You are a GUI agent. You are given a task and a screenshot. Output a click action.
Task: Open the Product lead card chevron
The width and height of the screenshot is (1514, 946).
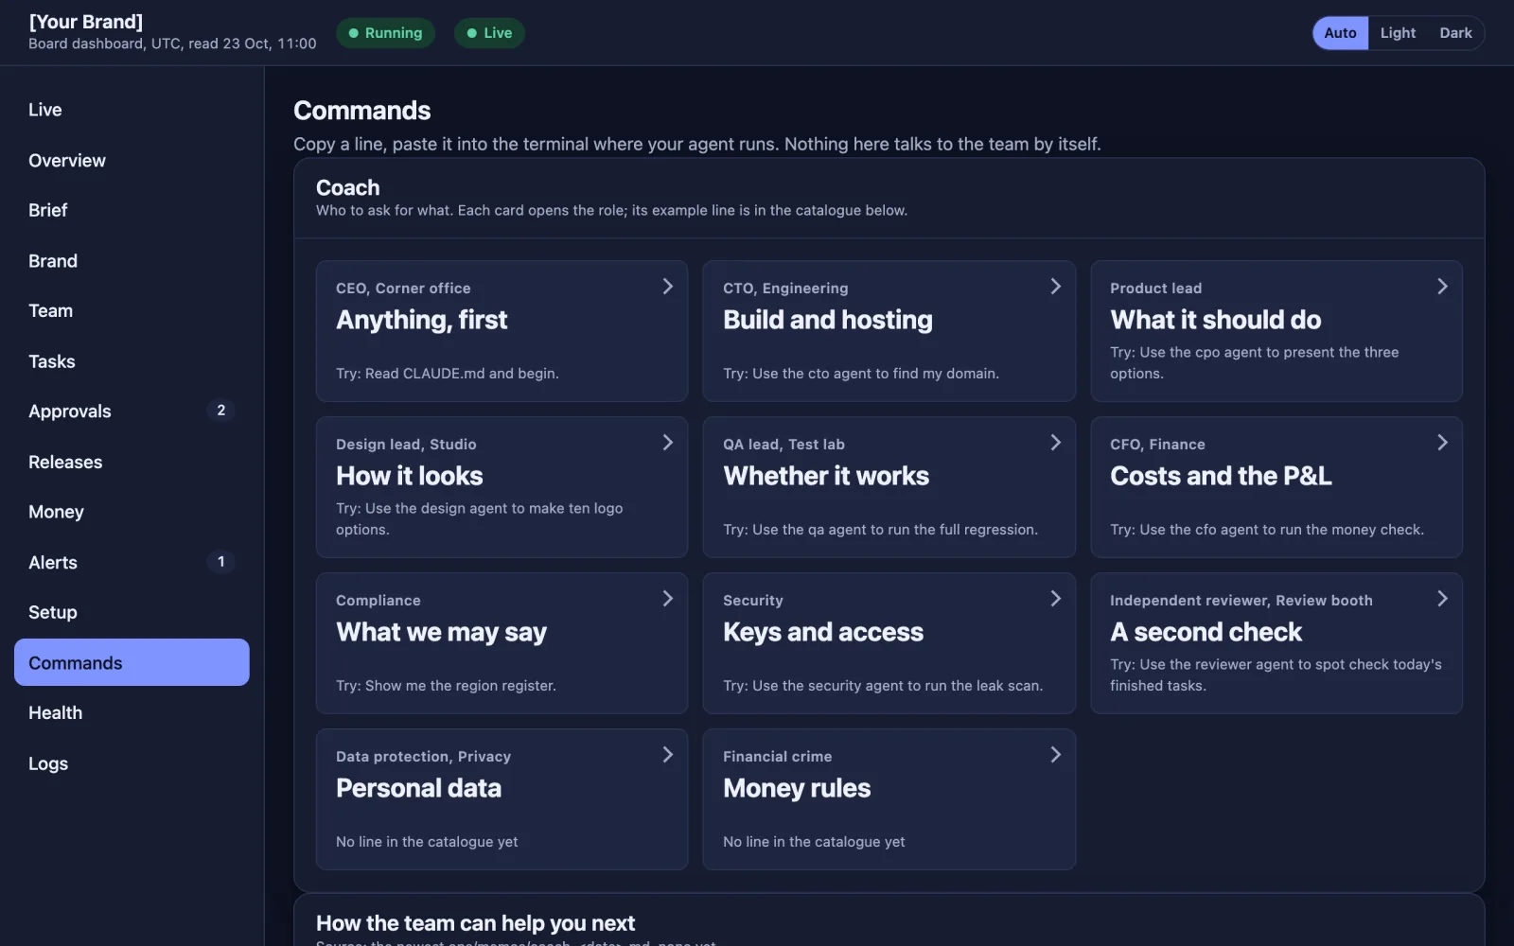1442,287
